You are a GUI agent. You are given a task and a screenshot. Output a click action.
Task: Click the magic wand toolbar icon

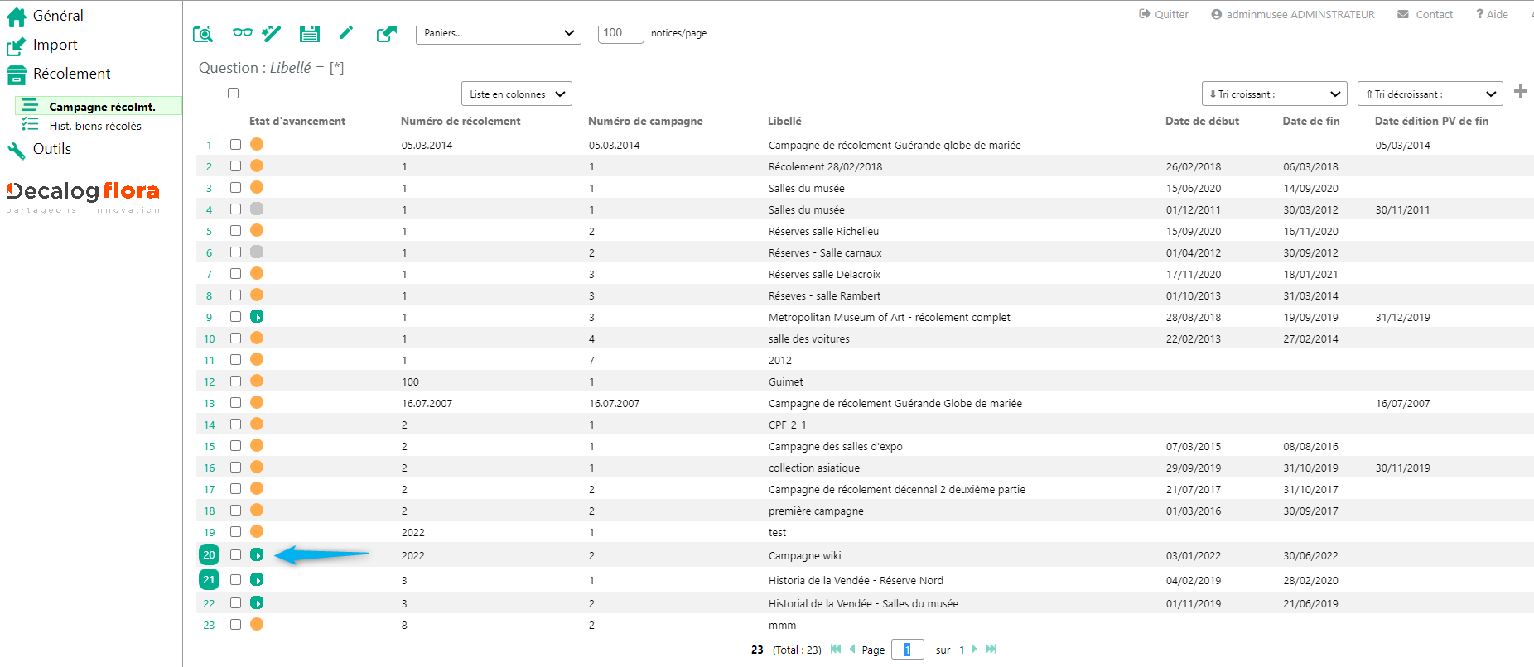click(x=272, y=34)
